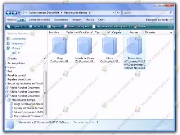Click the Matemática details pane thumbnail
The height and width of the screenshot is (135, 180).
[x=10, y=125]
